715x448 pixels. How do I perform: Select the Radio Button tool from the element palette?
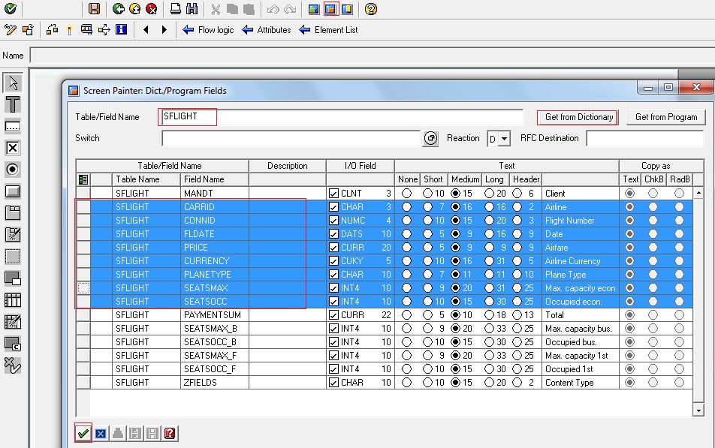pos(12,170)
